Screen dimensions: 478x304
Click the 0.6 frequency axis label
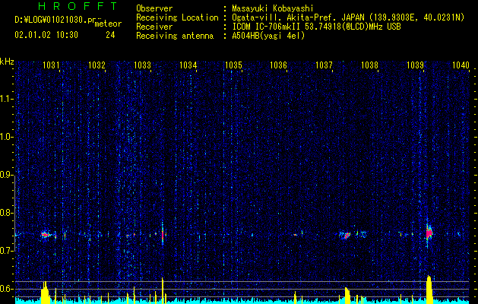coord(6,289)
